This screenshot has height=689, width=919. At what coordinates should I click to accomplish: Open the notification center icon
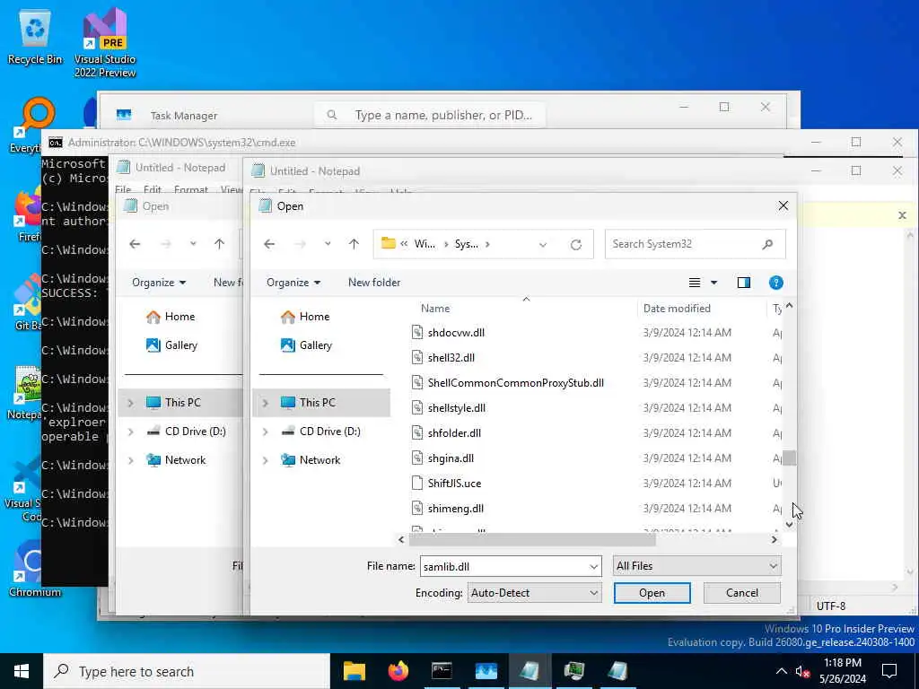[x=889, y=671]
